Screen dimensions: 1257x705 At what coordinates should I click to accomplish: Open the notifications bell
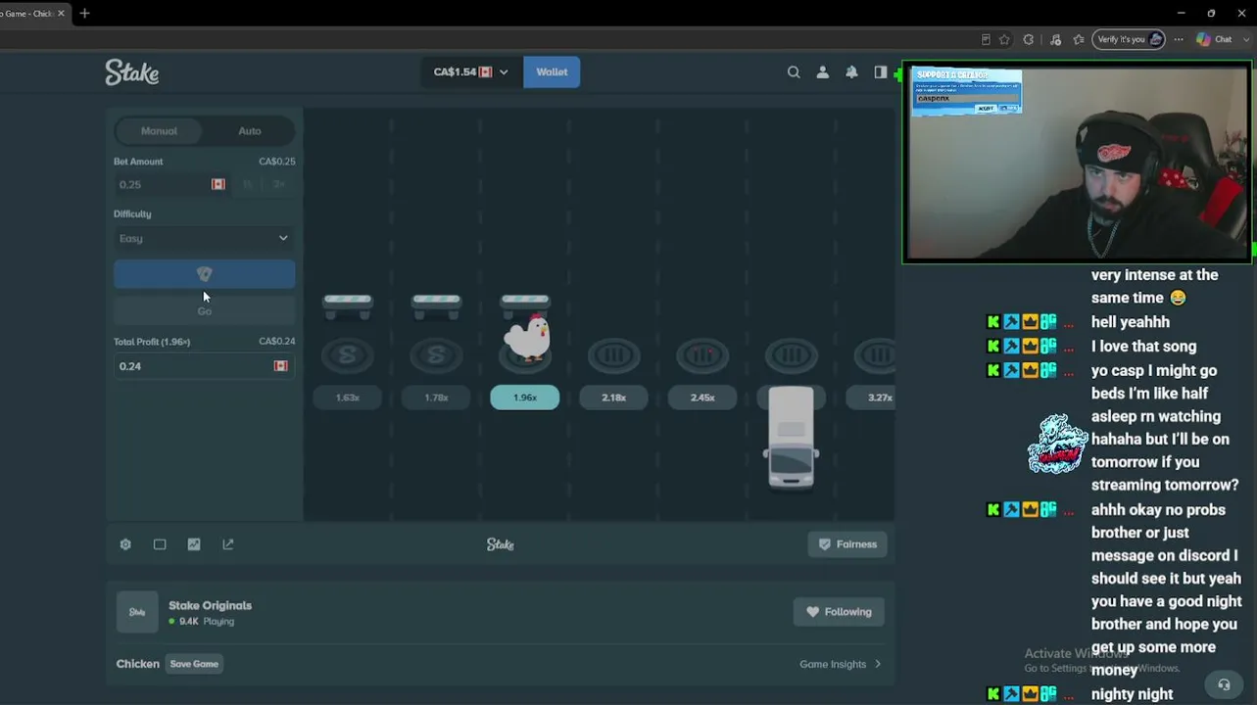click(851, 71)
